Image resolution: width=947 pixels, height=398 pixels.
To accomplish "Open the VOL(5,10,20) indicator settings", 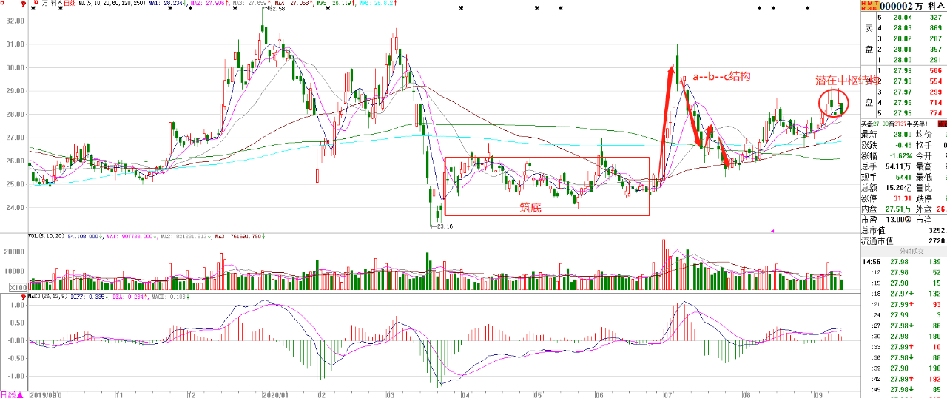I will 47,237.
